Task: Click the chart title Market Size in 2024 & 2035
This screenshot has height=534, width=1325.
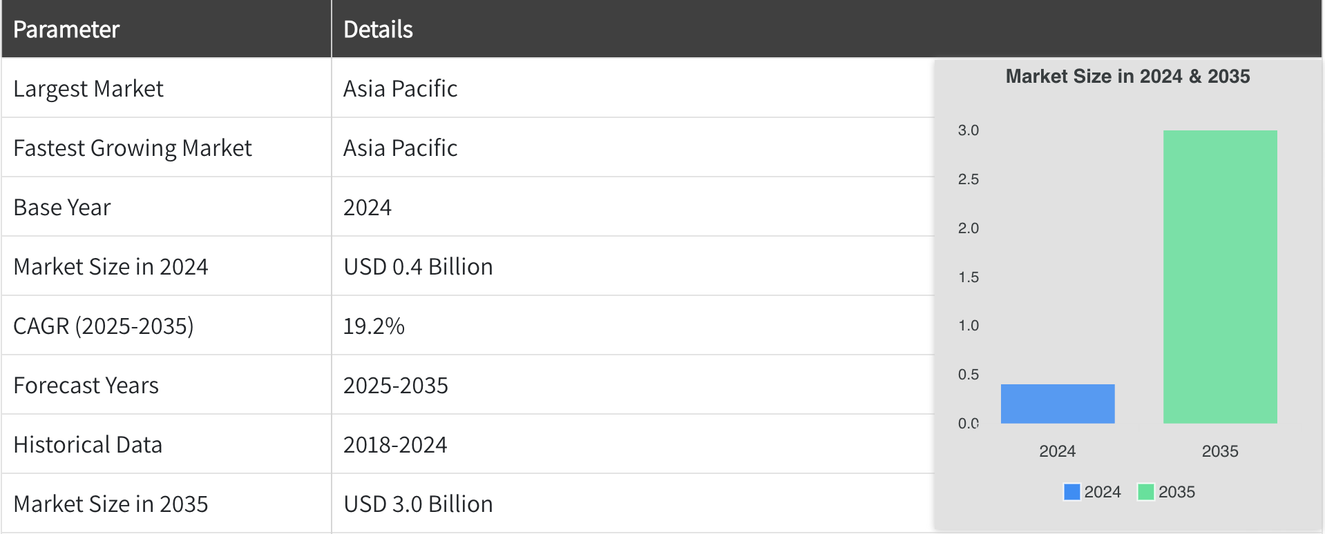Action: point(1127,77)
